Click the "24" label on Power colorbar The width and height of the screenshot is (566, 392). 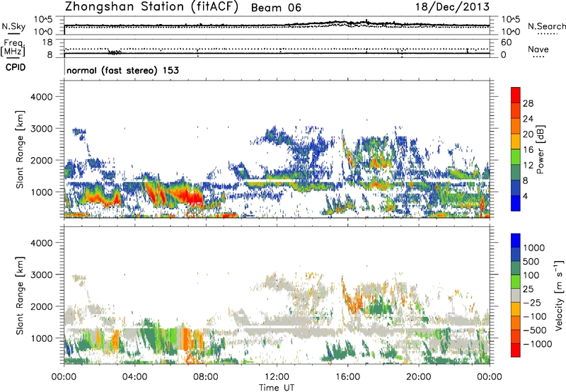pos(528,119)
